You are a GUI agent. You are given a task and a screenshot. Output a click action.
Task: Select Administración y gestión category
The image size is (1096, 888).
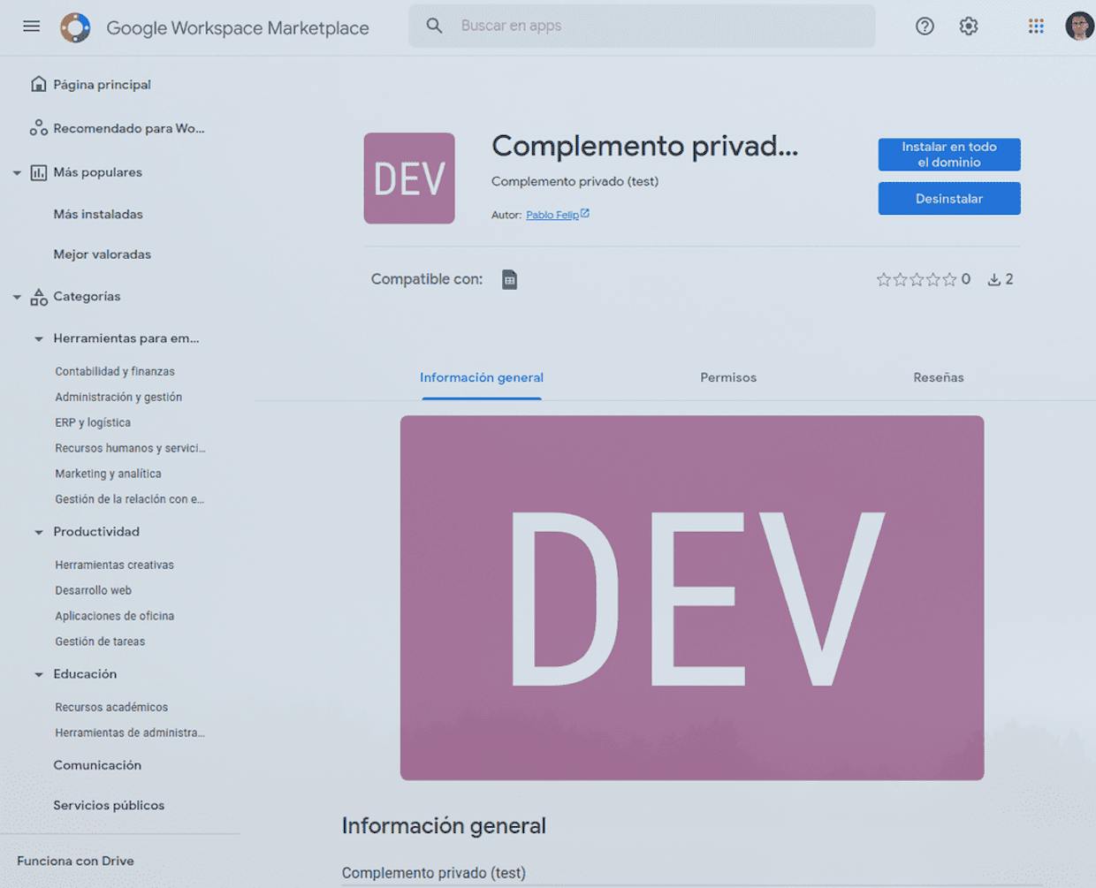coord(118,398)
